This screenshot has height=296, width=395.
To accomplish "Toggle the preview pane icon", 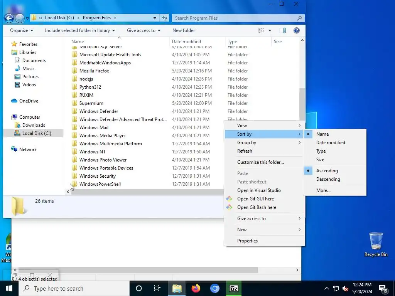I will coord(283,30).
